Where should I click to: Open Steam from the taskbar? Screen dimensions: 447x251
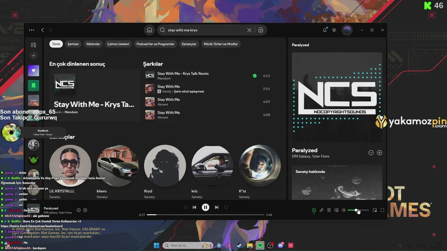point(240,245)
